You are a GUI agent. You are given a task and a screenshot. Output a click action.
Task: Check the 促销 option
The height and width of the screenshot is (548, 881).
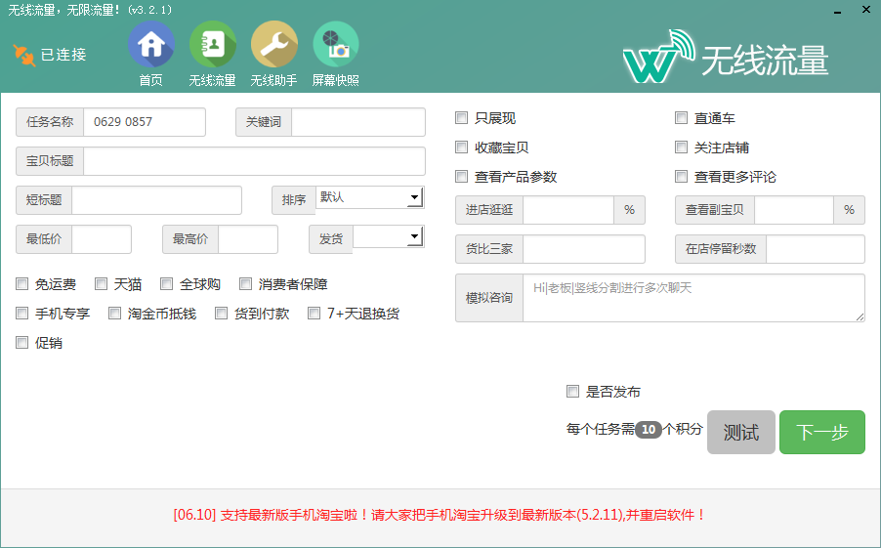(21, 342)
